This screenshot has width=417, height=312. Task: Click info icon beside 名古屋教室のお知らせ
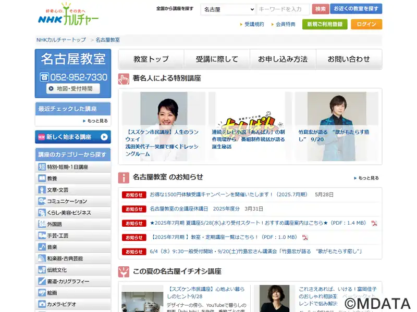point(124,178)
